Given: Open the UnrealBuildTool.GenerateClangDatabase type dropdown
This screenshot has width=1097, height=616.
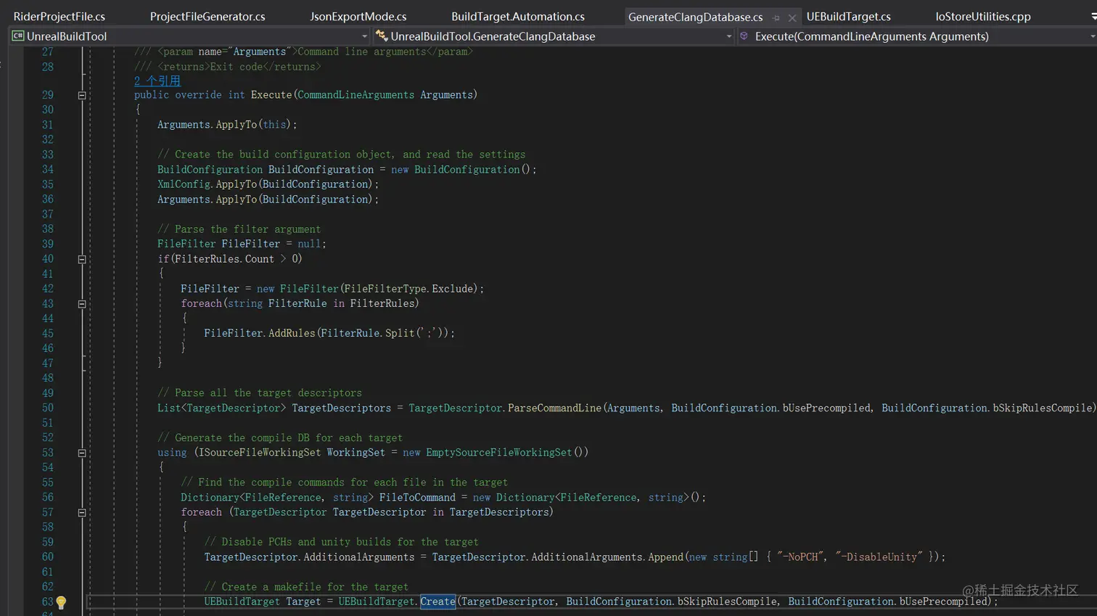Looking at the screenshot, I should [x=728, y=36].
